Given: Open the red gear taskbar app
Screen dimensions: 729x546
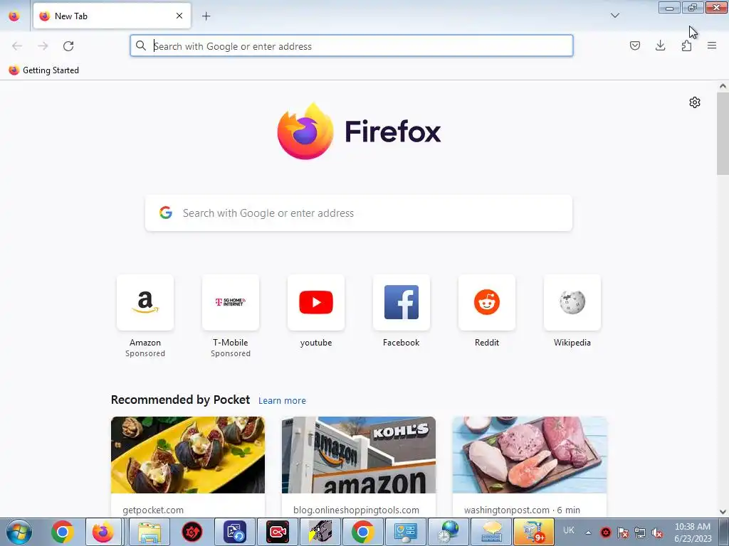Looking at the screenshot, I should (192, 532).
